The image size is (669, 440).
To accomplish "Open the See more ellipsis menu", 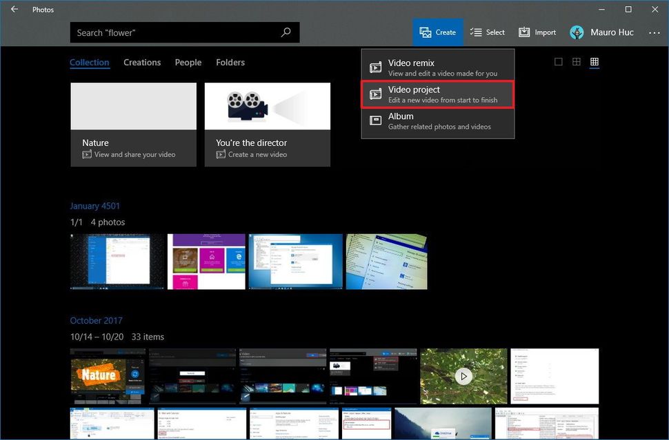I will click(653, 32).
